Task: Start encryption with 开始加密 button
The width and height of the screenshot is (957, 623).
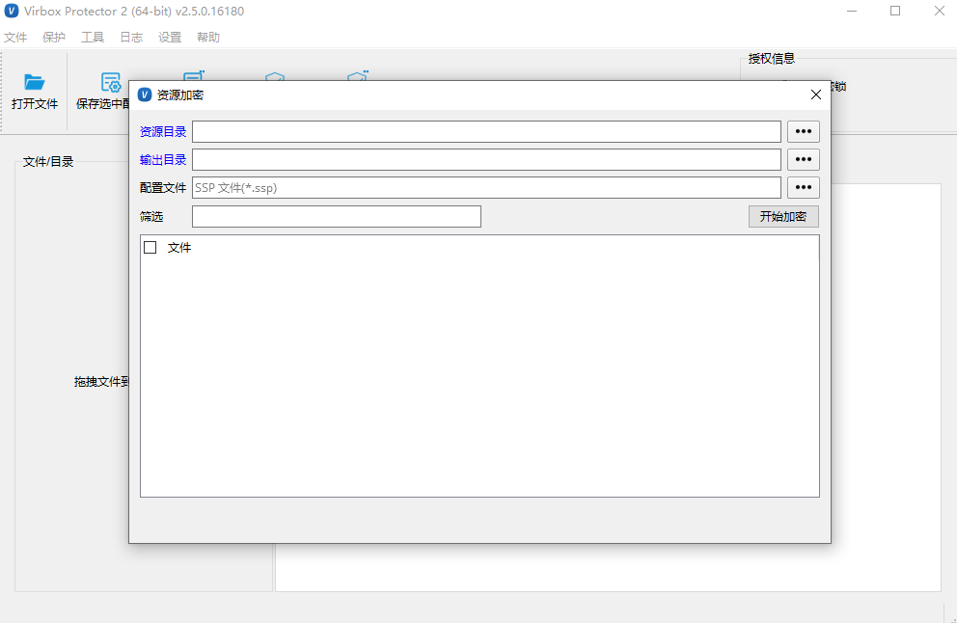Action: pos(783,217)
